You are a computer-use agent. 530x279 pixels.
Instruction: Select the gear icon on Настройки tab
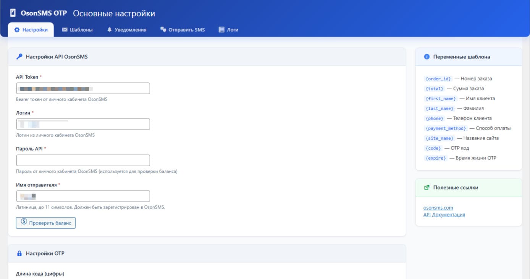pos(17,29)
